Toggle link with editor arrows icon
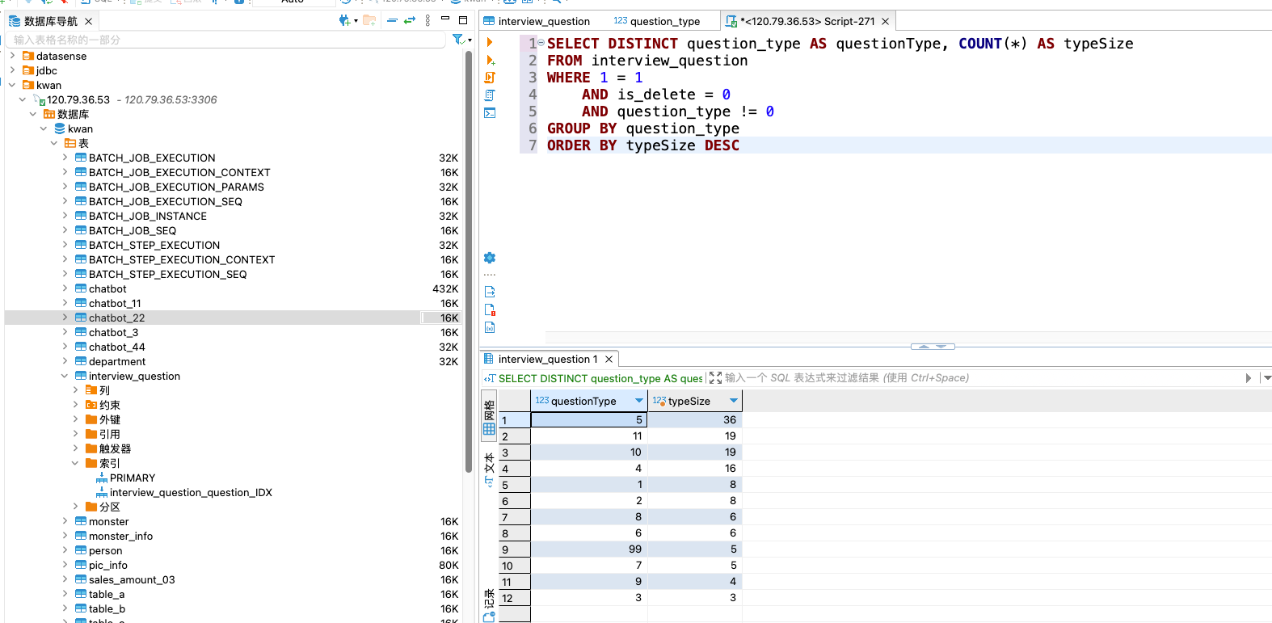 pos(410,20)
